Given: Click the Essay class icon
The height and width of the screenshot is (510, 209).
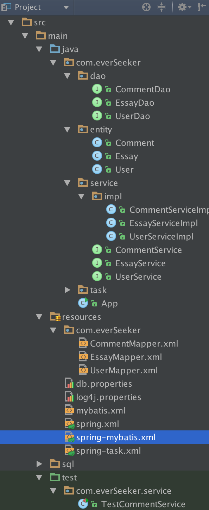Looking at the screenshot, I should [97, 156].
